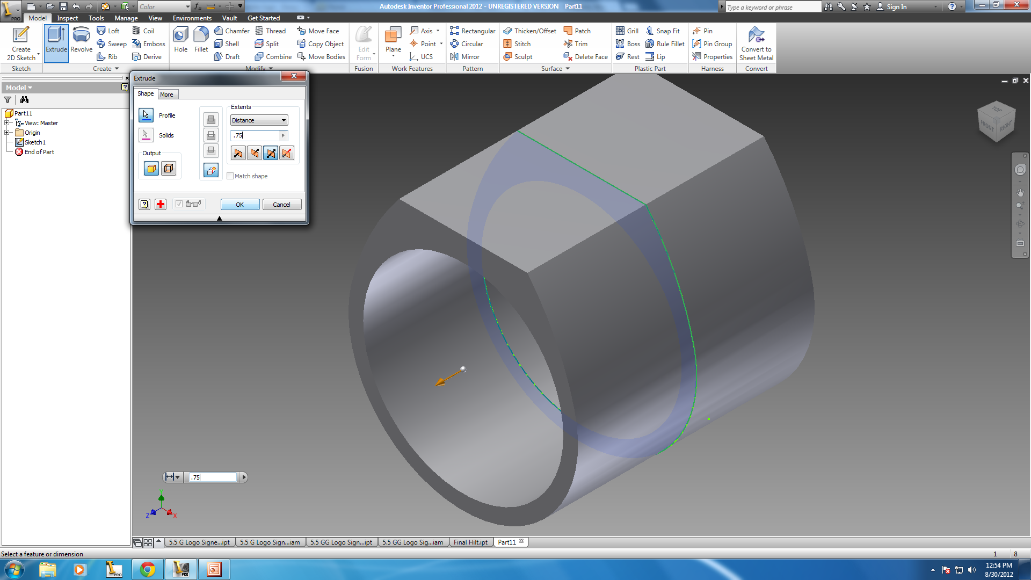Switch to the Tools ribbon tab
Image resolution: width=1031 pixels, height=580 pixels.
pos(96,18)
